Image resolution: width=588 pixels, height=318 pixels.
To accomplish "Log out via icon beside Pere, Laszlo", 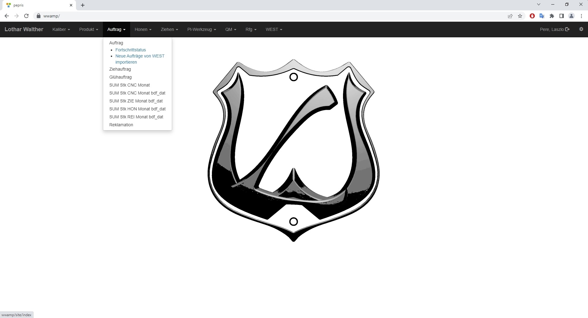I will point(567,29).
